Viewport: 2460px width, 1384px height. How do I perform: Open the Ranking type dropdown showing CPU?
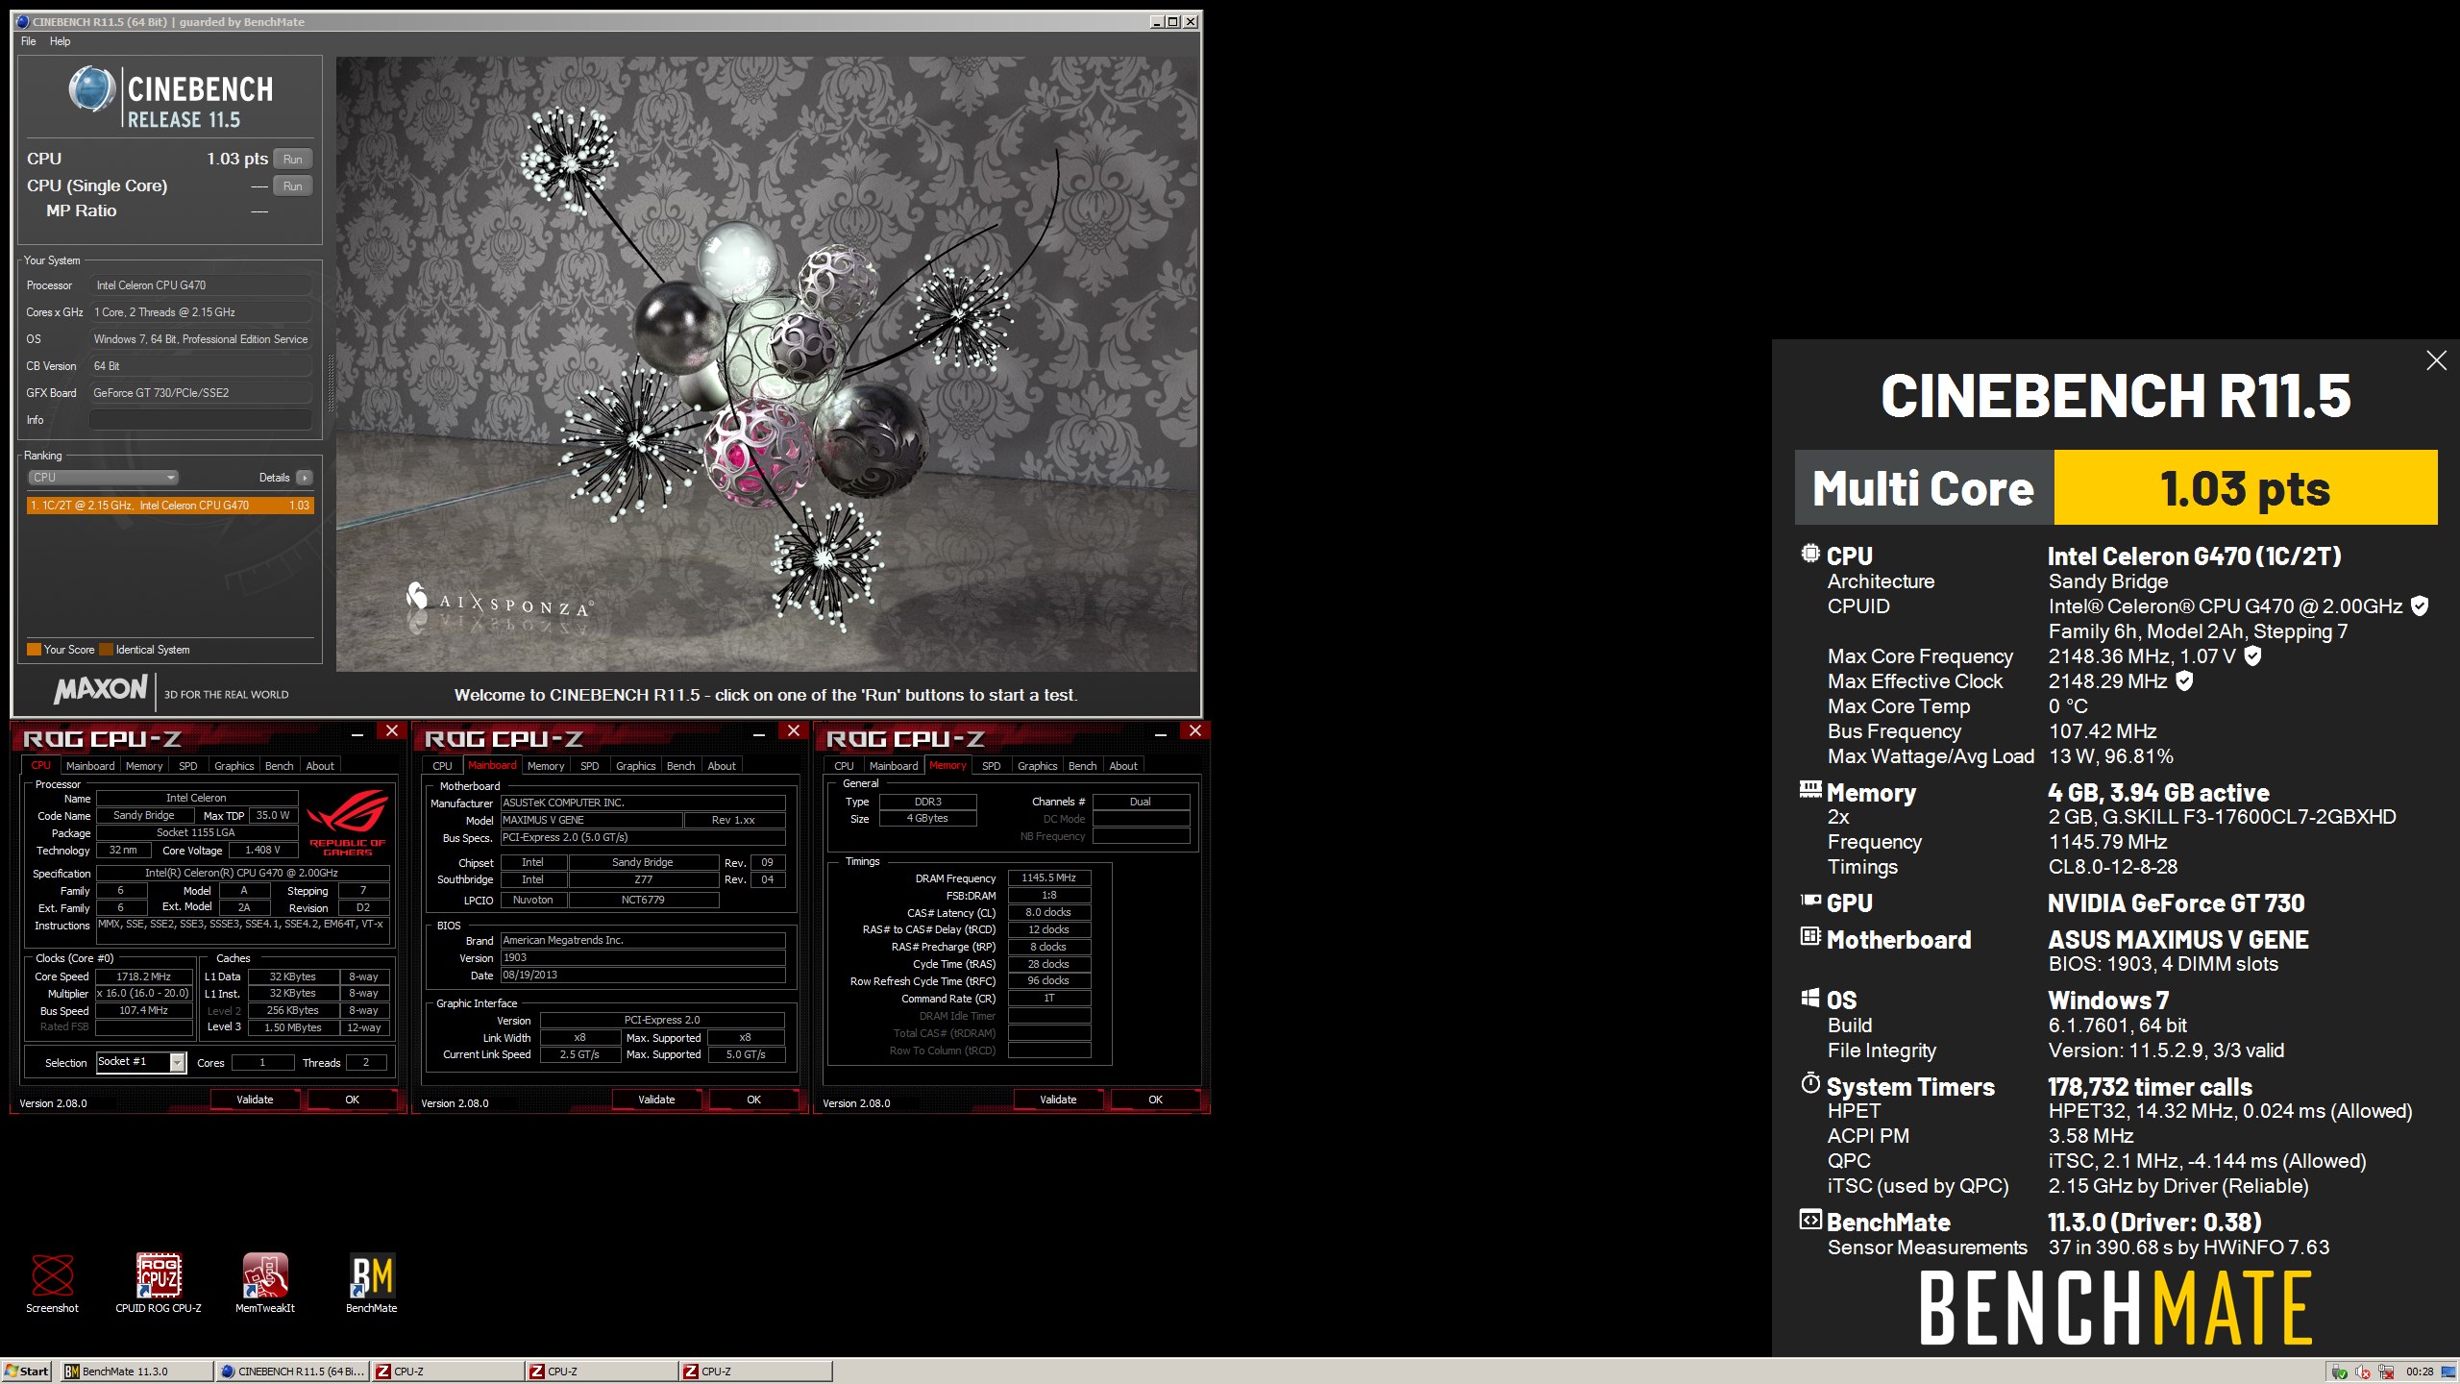(x=103, y=478)
